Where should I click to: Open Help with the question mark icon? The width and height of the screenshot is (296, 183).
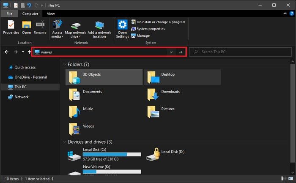coord(292,14)
